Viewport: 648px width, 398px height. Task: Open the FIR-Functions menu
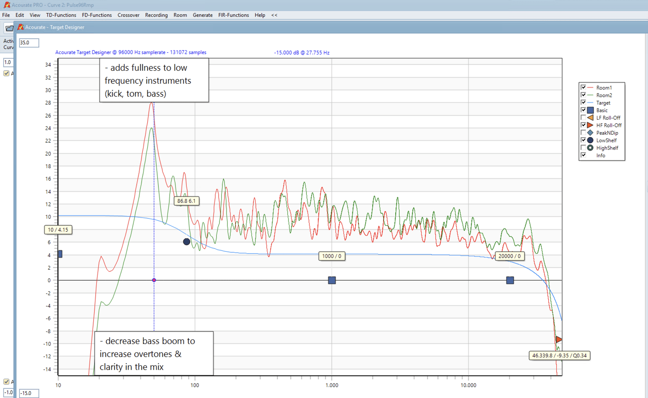[233, 15]
